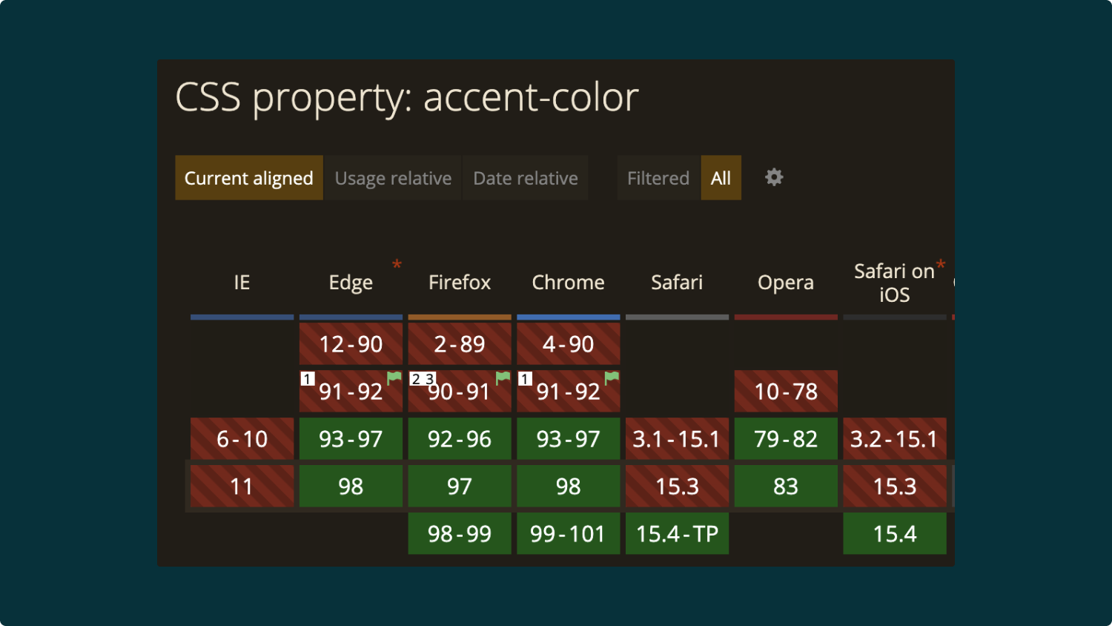Screen dimensions: 1112x626
Task: Click the Safari on iOS column header
Action: (x=895, y=283)
